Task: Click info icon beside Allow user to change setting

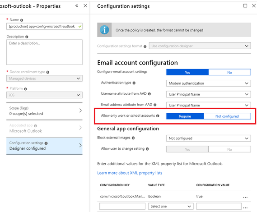Action: [x=147, y=149]
